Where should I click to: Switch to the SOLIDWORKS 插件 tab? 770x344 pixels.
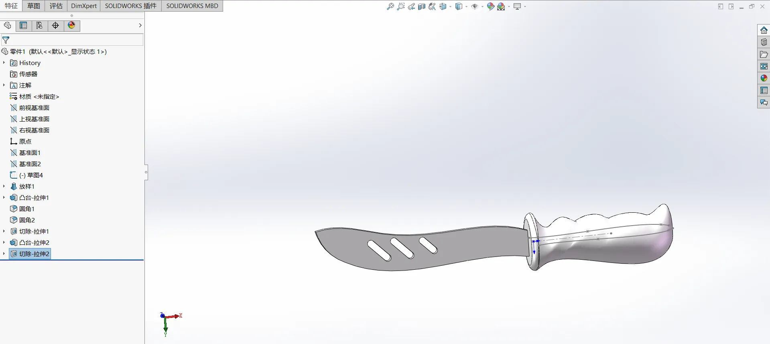click(131, 6)
